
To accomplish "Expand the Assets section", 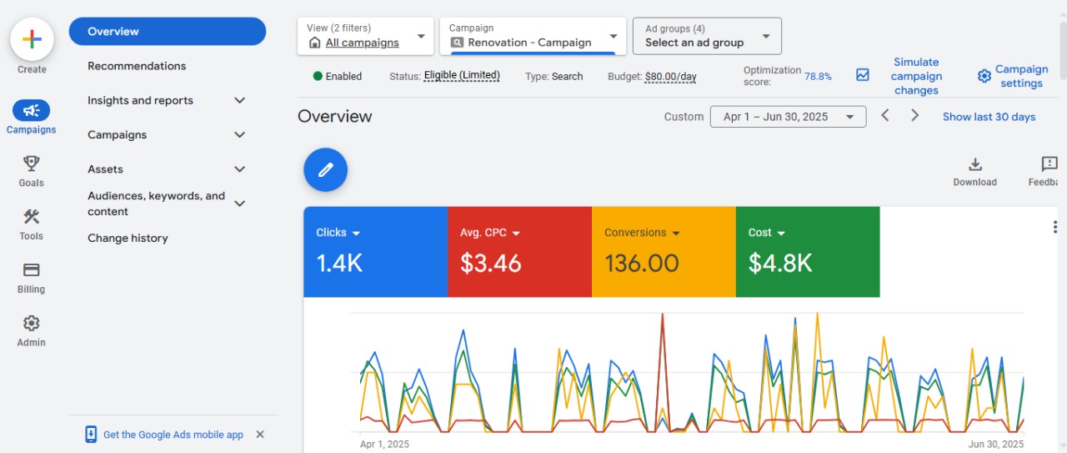I will (239, 169).
